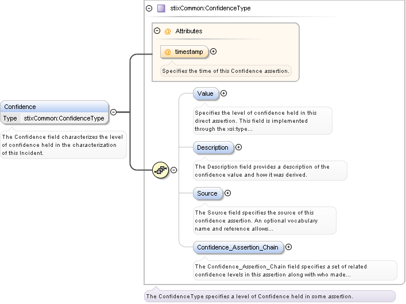Click the timestamp attribute label

pyautogui.click(x=189, y=52)
